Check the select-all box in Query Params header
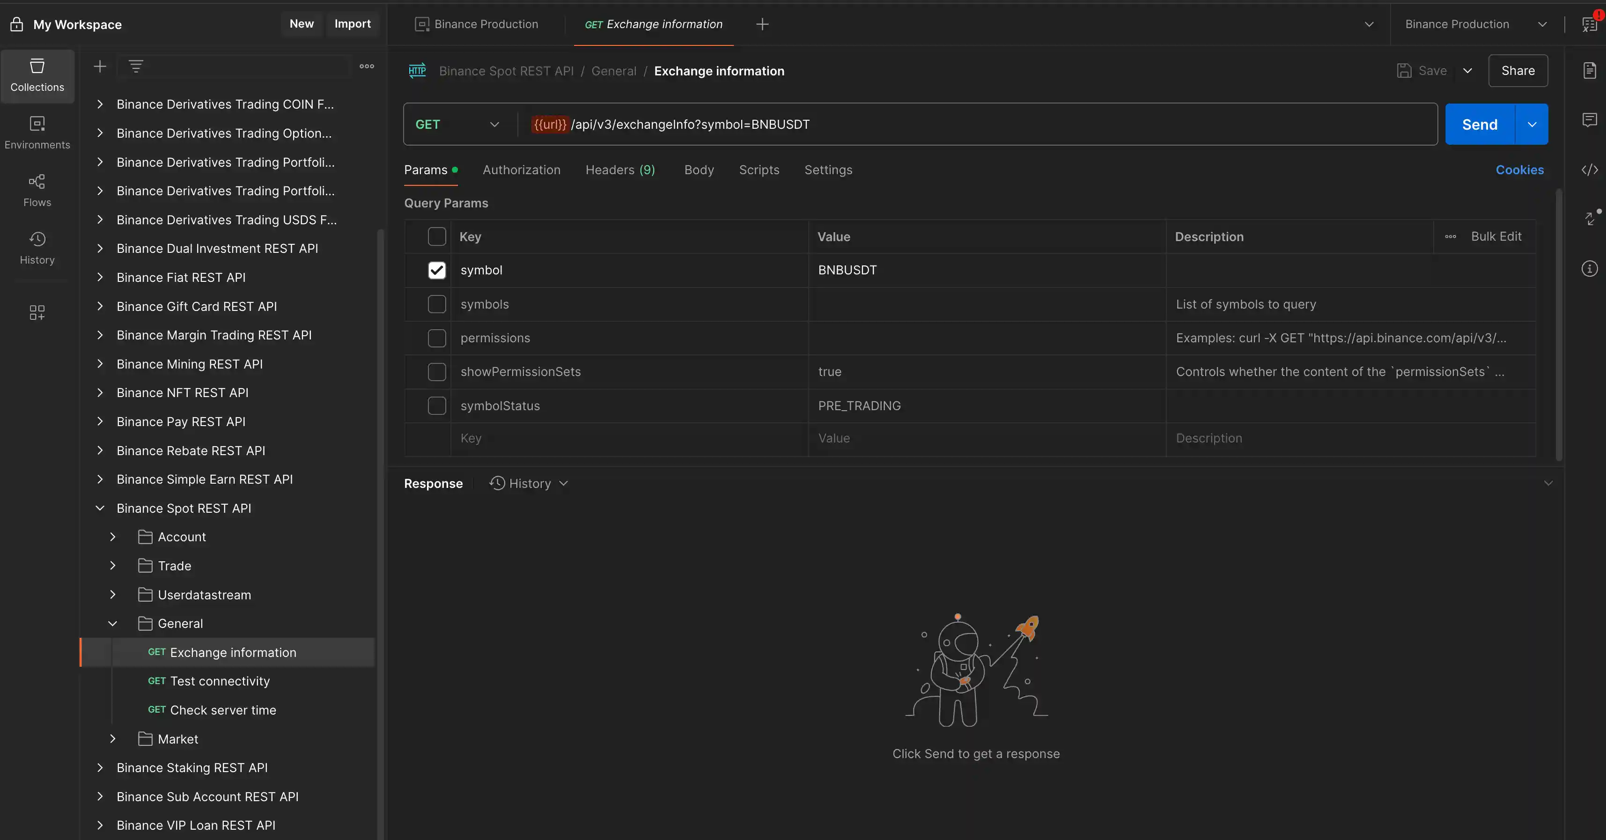Screen dimensions: 1606x840 point(436,236)
